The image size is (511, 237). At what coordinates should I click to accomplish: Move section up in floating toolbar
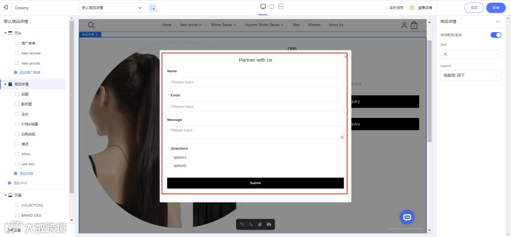tap(242, 224)
